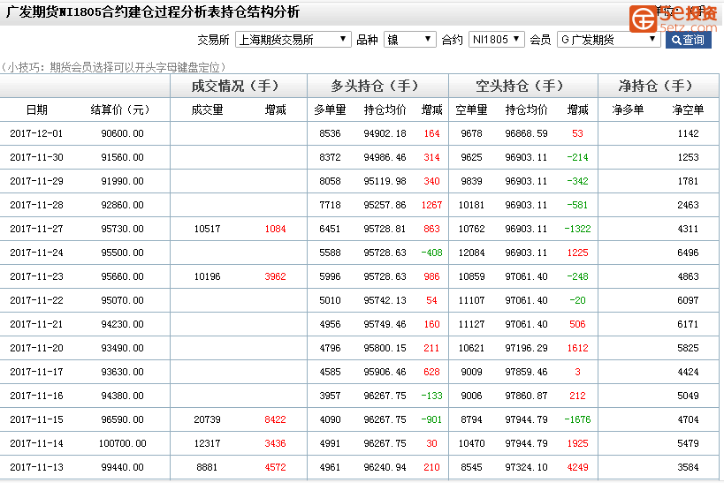Click the 5e投资 logo
Image resolution: width=724 pixels, height=483 pixels.
[x=674, y=19]
